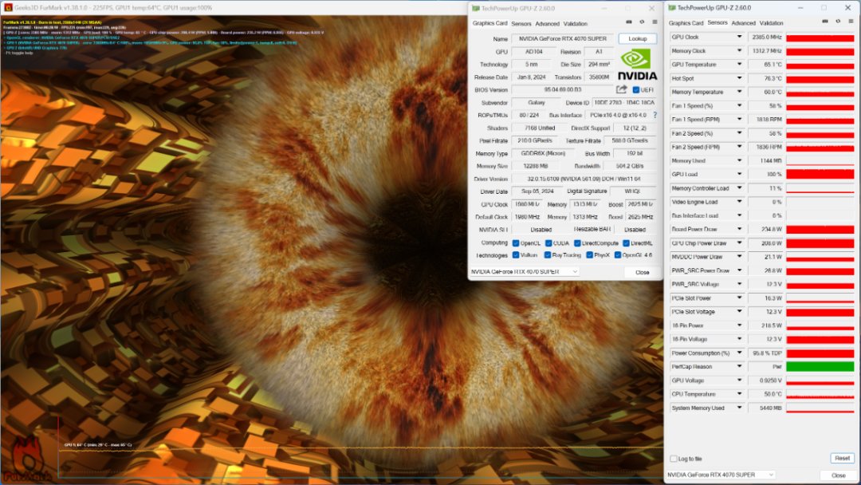Toggle the OpenCL checkbox

(516, 243)
